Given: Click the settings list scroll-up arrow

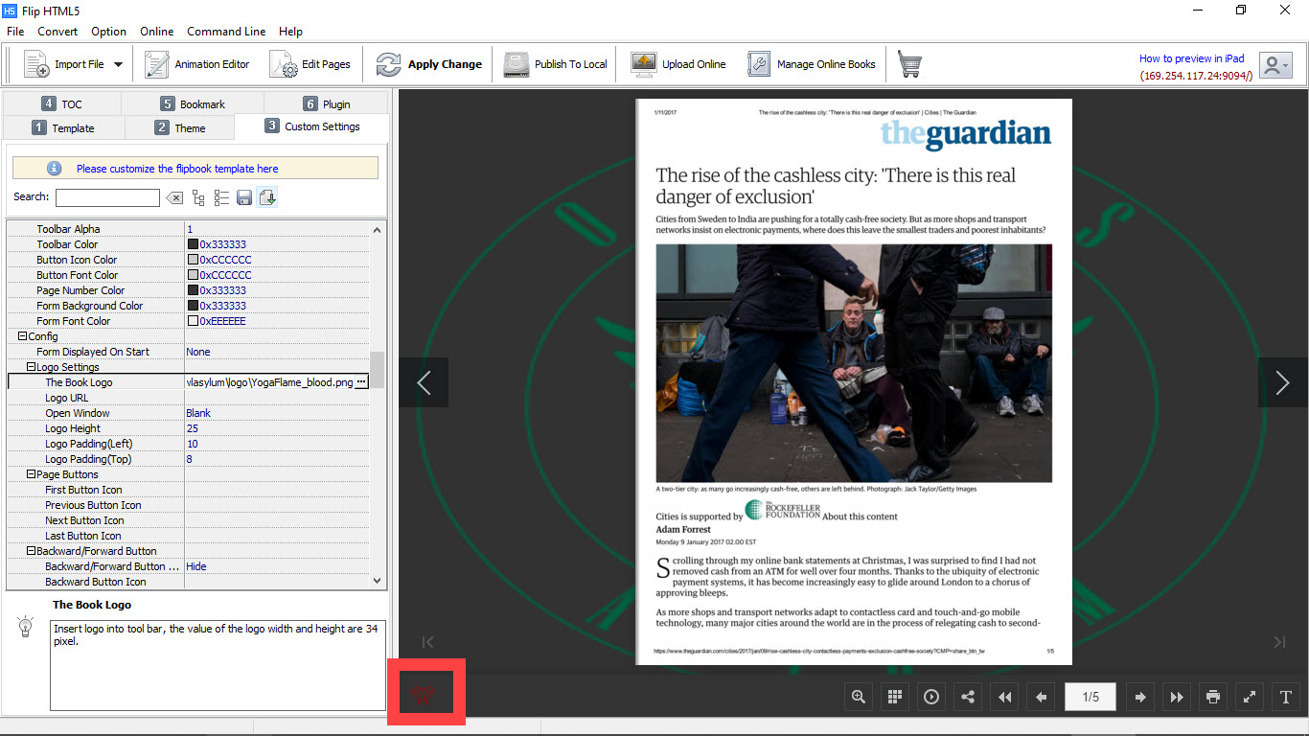Looking at the screenshot, I should (x=378, y=229).
